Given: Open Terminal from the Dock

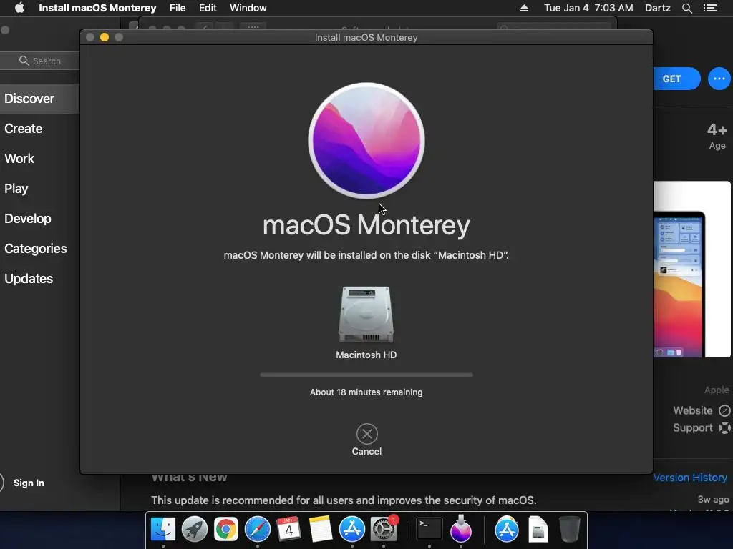Looking at the screenshot, I should click(429, 529).
